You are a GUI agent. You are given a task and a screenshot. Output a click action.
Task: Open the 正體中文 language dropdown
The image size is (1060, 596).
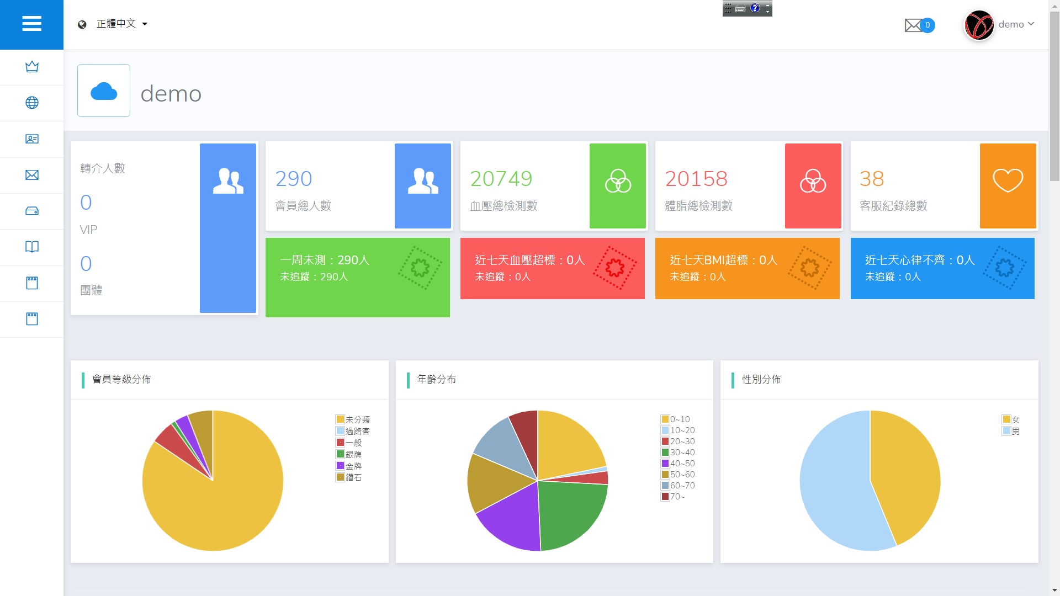point(116,24)
